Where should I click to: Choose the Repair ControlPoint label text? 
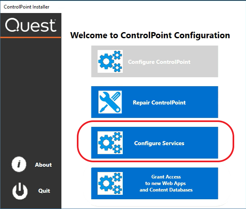(159, 102)
